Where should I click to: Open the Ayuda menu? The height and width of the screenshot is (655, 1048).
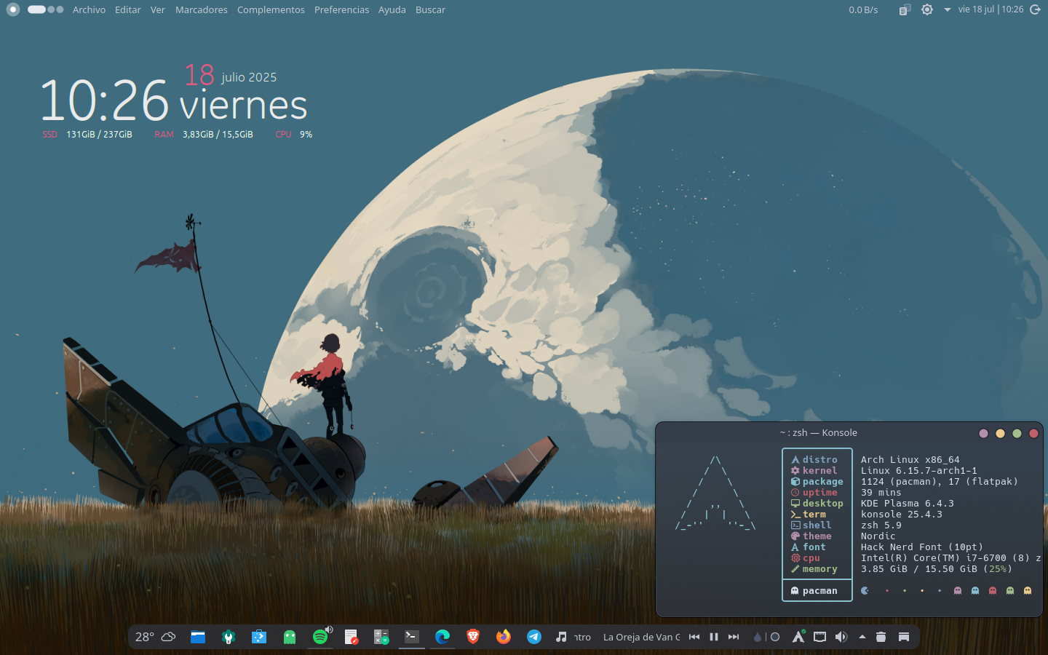[x=392, y=9]
